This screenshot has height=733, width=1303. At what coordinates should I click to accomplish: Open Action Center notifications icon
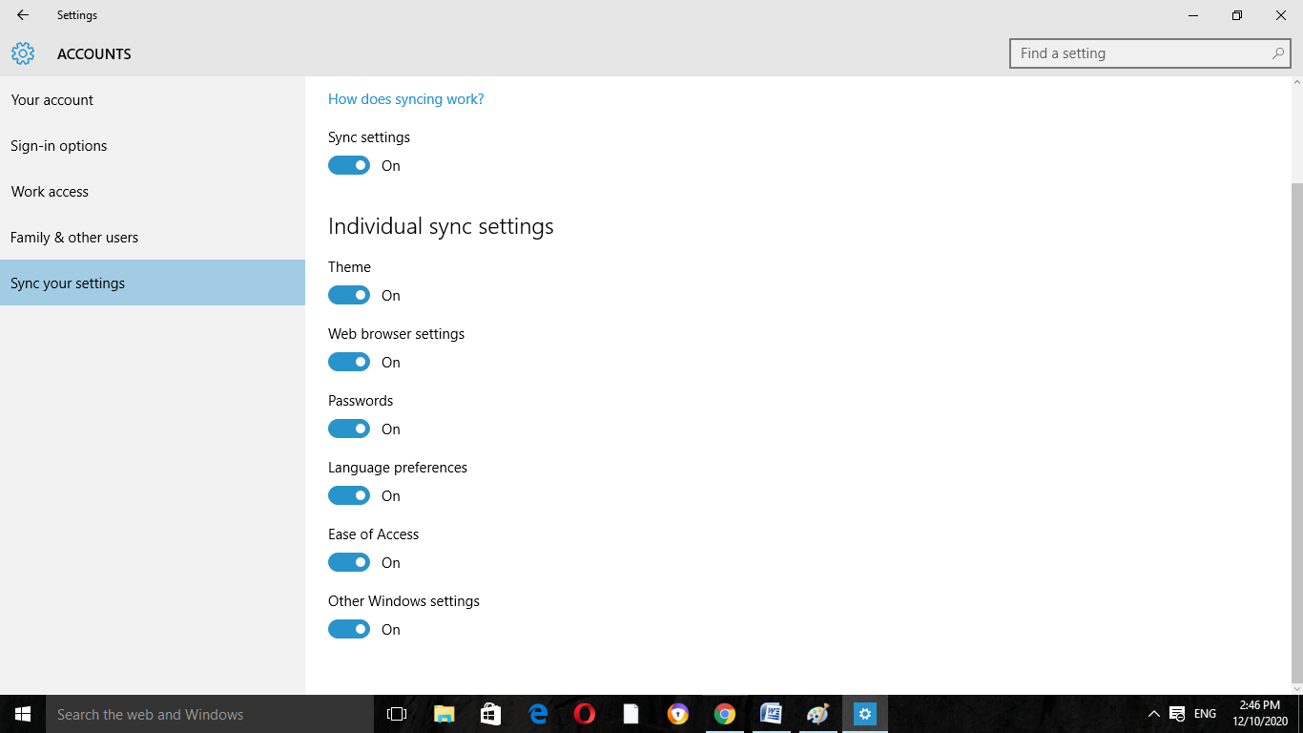(1177, 714)
